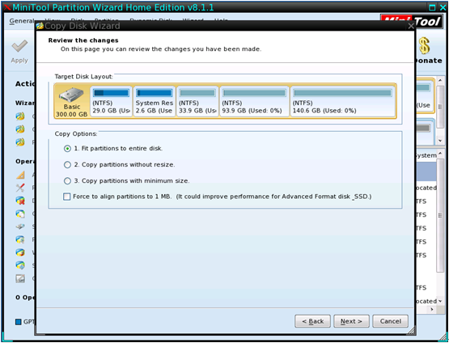The height and width of the screenshot is (343, 449).
Task: Launch Copy Disk Wizard icon in sidebar
Action: [20, 129]
